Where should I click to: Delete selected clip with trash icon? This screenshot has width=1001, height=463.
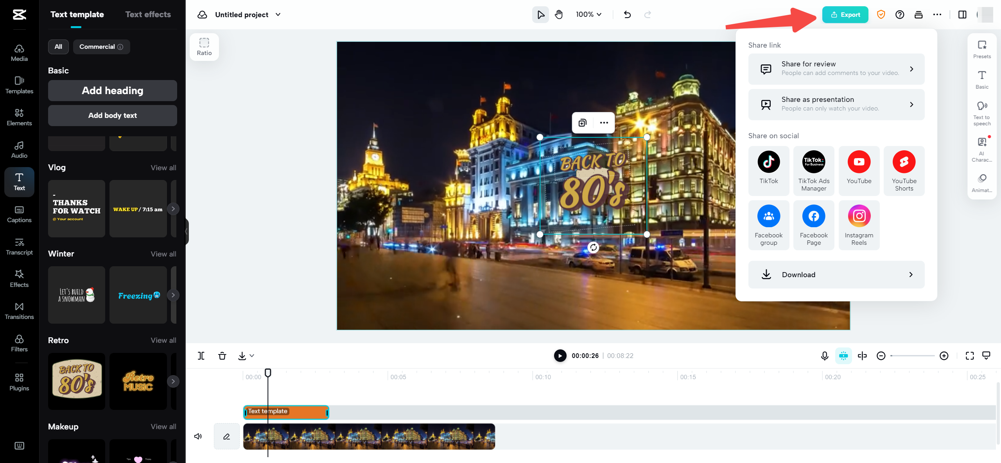coord(222,356)
